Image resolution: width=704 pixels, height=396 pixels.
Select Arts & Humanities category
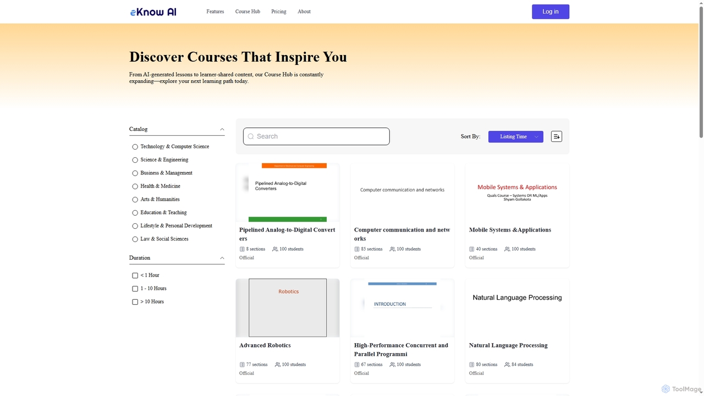pos(135,200)
